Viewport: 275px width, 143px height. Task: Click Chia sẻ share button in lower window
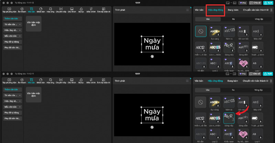(255, 74)
